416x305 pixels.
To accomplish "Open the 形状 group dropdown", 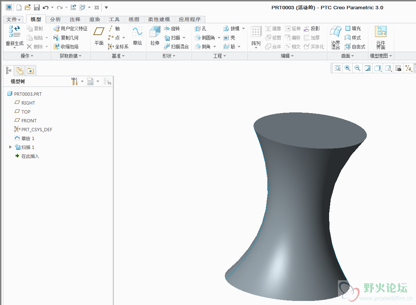I will tap(169, 56).
